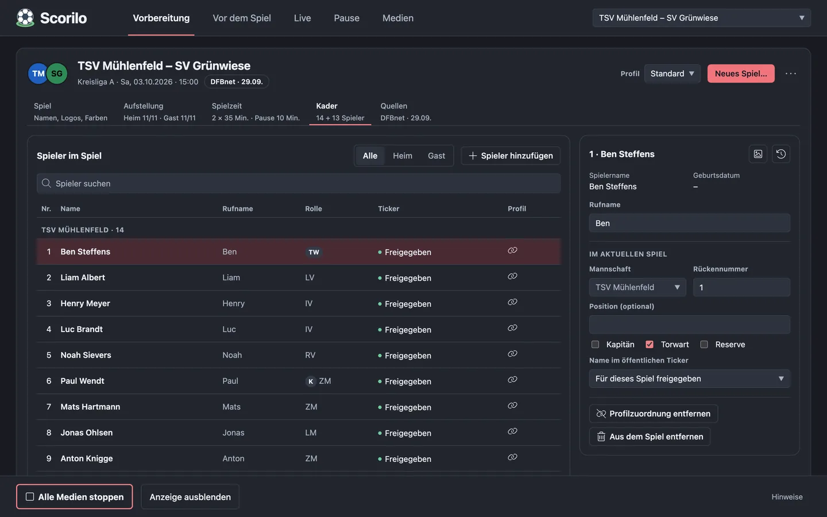The height and width of the screenshot is (517, 827).
Task: Open the Aufstellung section tab
Action: [160, 111]
